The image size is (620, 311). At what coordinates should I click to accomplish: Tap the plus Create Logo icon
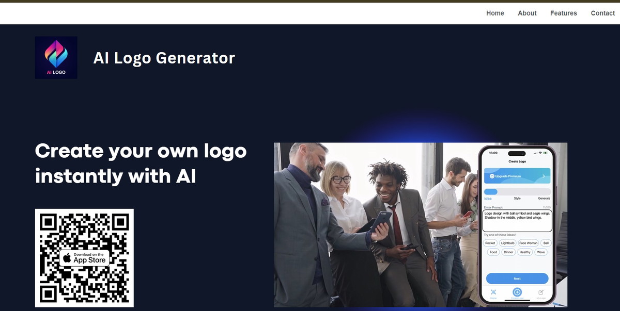point(517,292)
